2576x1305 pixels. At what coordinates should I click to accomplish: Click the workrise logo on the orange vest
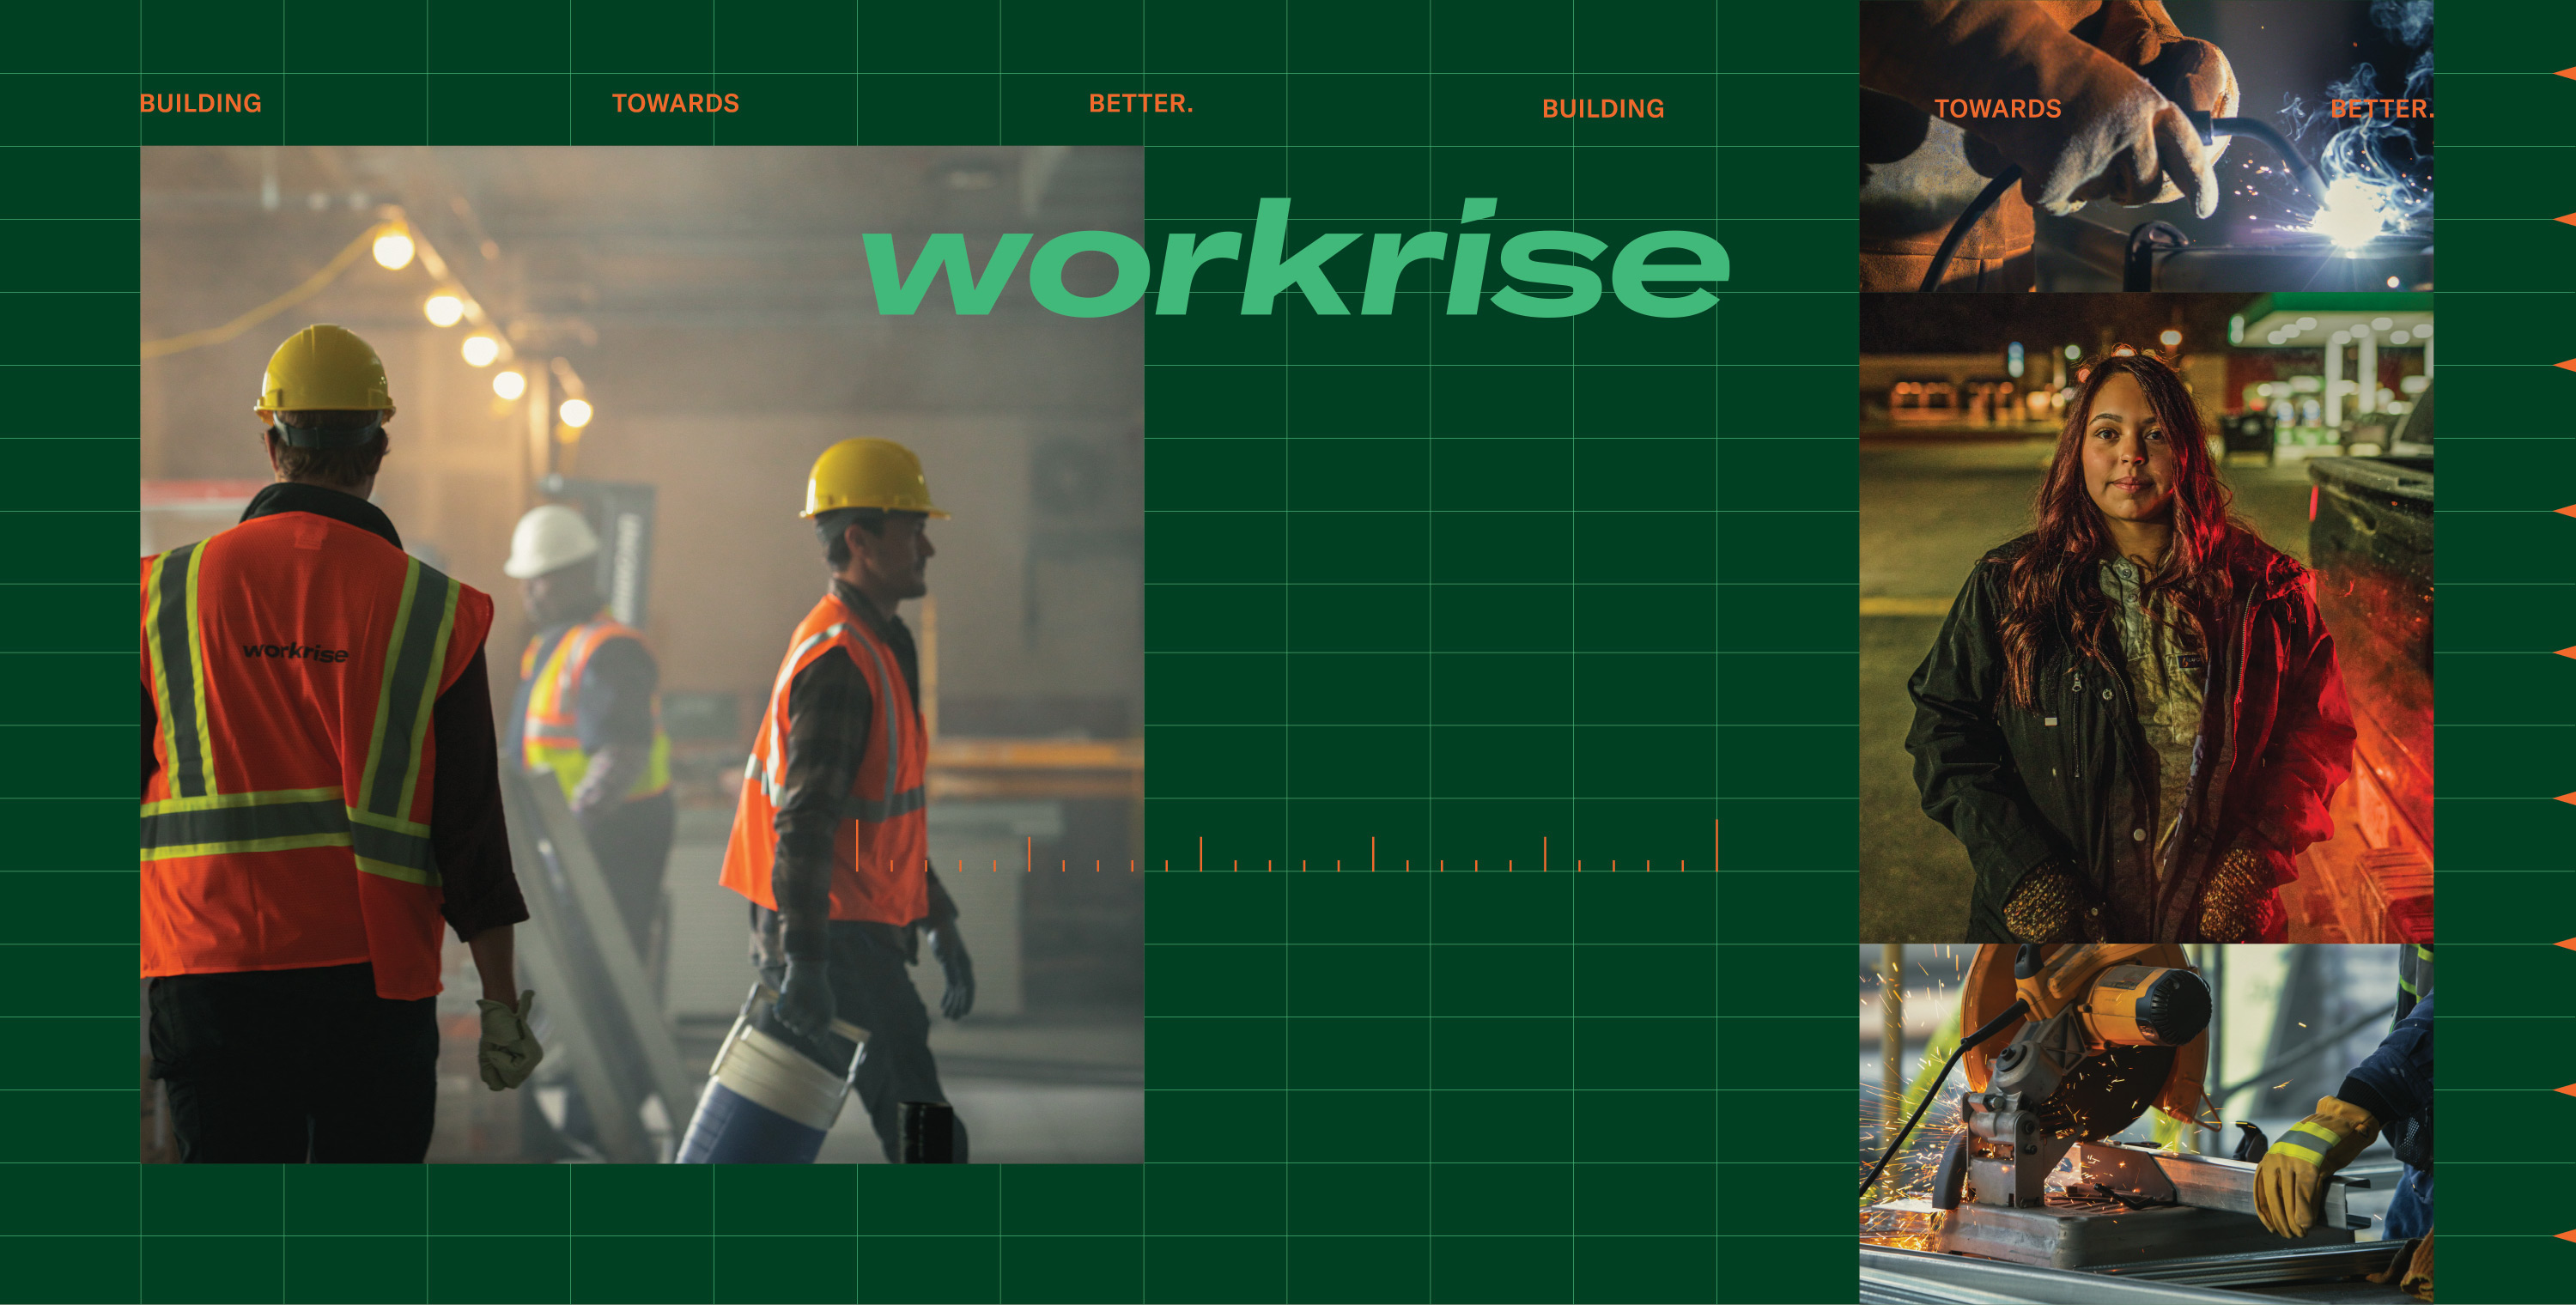tap(296, 652)
